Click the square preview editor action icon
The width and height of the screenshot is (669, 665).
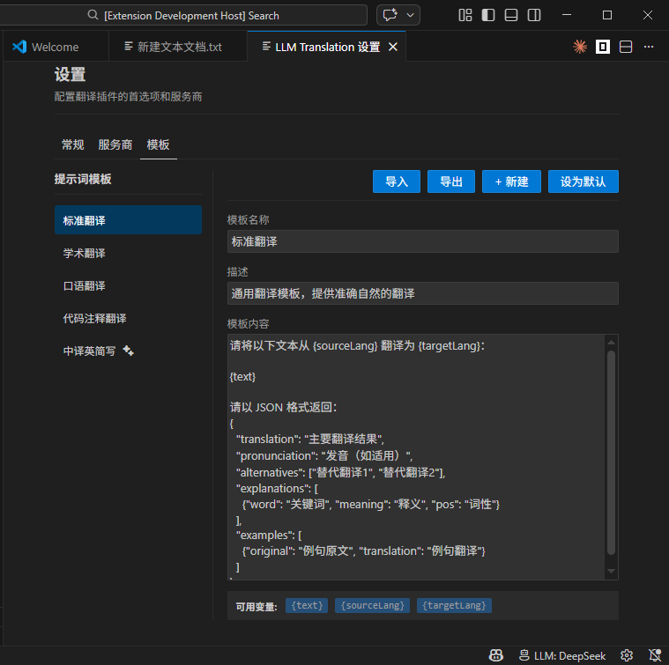(602, 47)
